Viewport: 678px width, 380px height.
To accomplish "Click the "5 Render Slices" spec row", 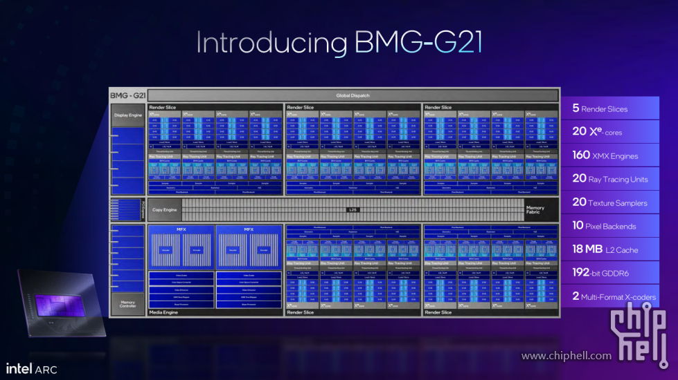I will [610, 108].
